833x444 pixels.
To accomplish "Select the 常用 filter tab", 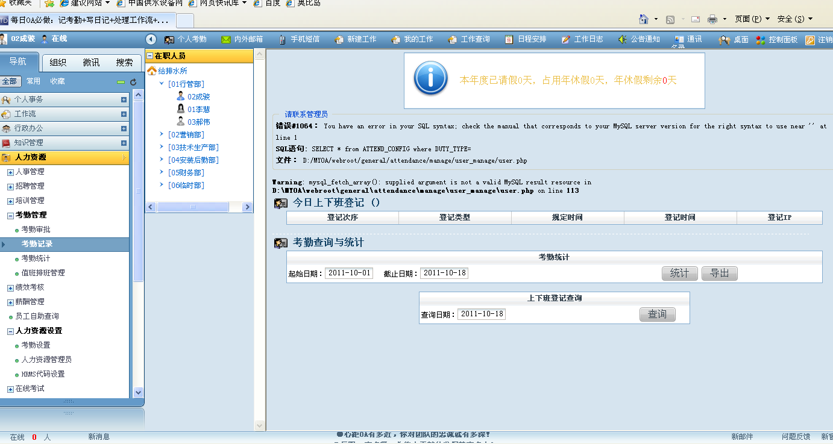I will pyautogui.click(x=34, y=81).
